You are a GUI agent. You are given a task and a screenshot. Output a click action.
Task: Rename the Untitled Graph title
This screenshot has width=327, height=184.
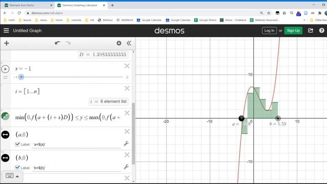pyautogui.click(x=27, y=31)
